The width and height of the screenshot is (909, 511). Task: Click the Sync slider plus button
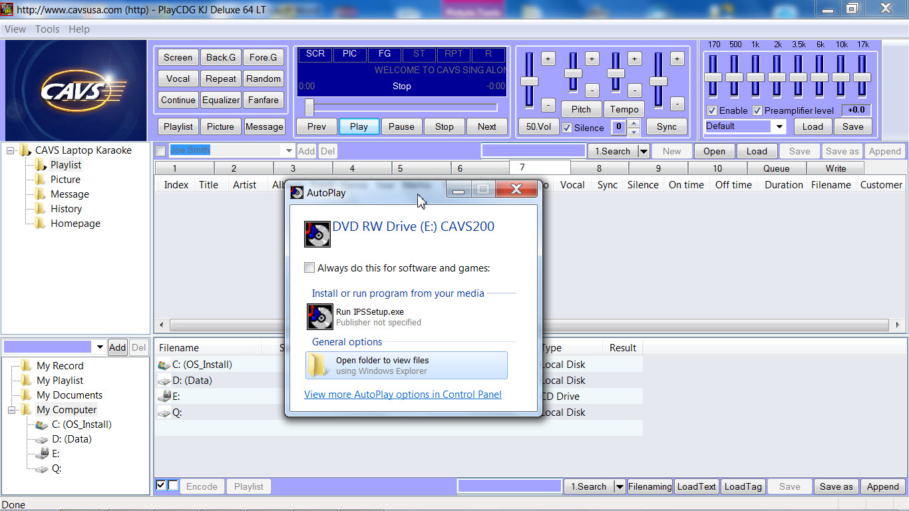click(677, 59)
